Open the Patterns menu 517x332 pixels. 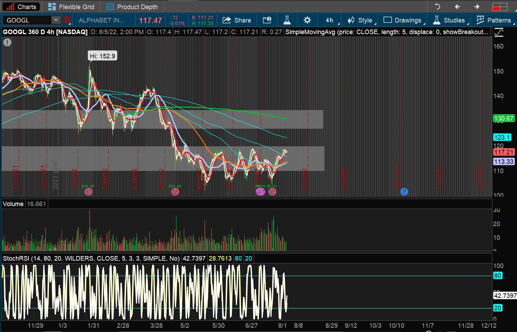(493, 20)
